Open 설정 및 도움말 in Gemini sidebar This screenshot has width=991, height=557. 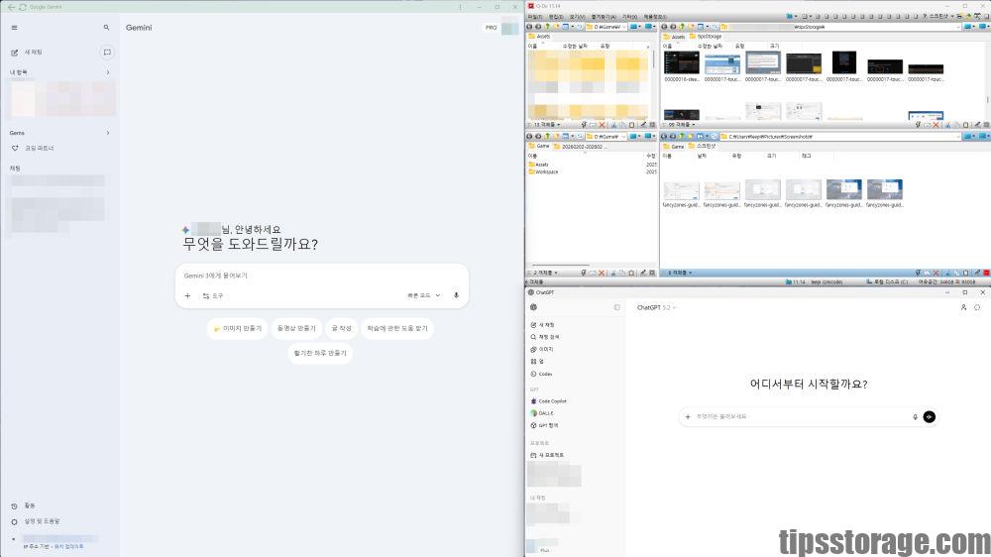point(41,521)
